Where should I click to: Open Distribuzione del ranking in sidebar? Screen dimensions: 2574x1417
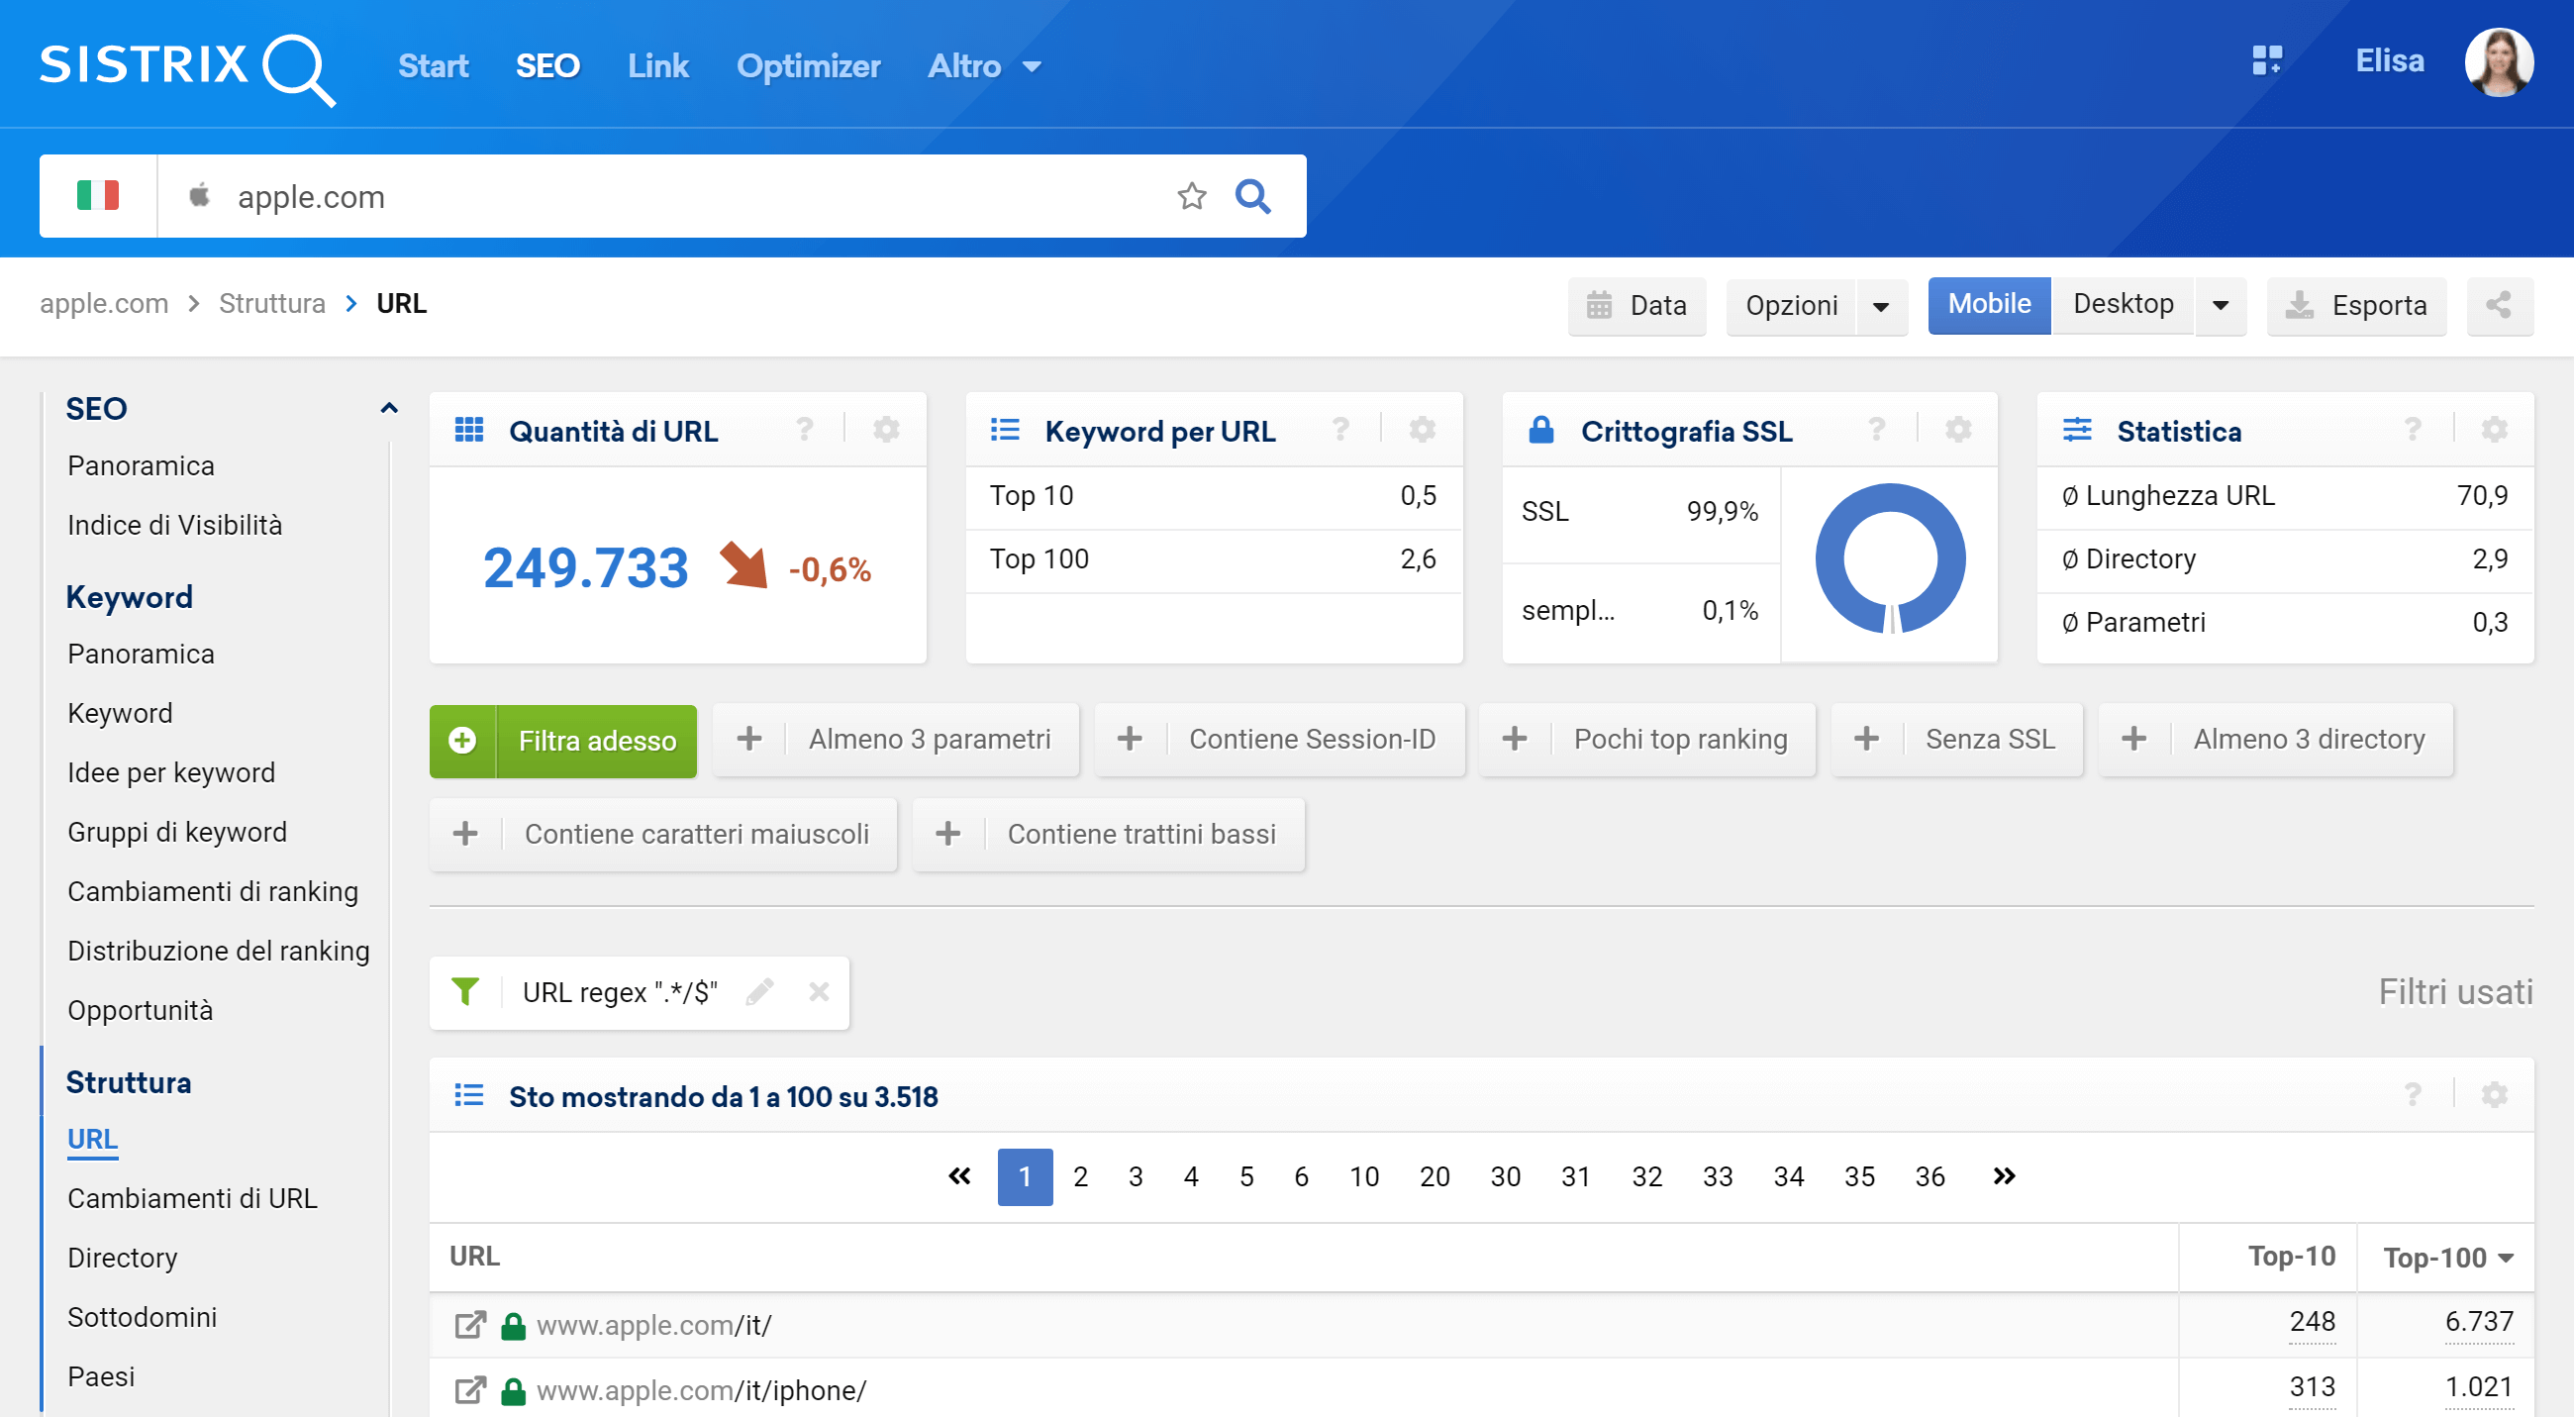coord(218,951)
